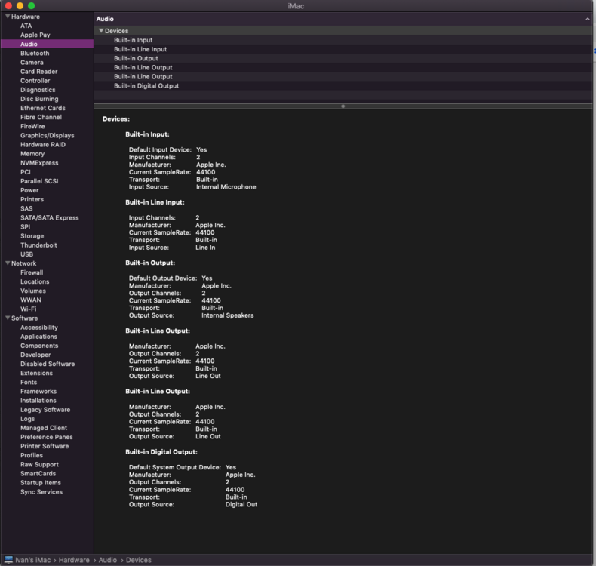Select Wi-Fi under Network
596x566 pixels.
[28, 309]
